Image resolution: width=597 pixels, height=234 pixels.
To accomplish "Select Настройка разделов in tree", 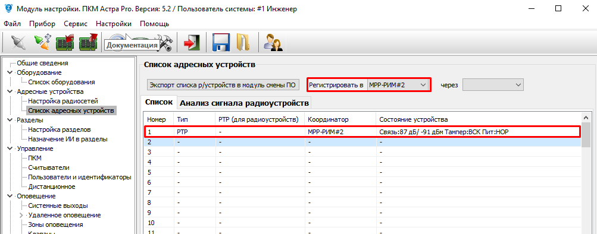I will [x=60, y=129].
